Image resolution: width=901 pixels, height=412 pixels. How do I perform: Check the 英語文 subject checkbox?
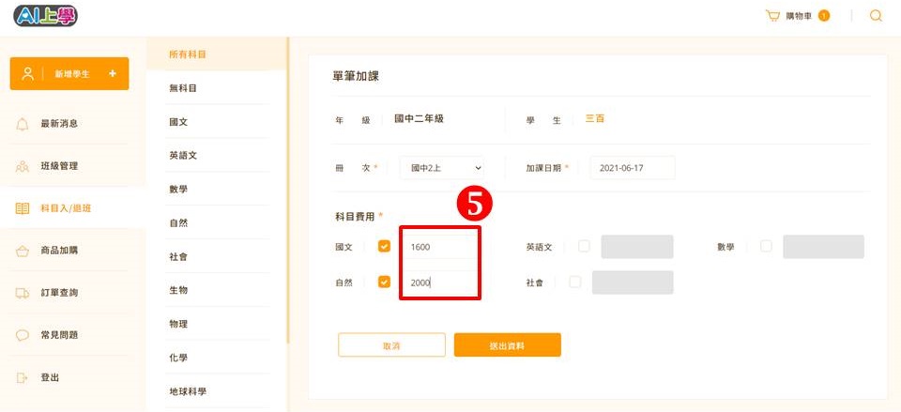584,246
